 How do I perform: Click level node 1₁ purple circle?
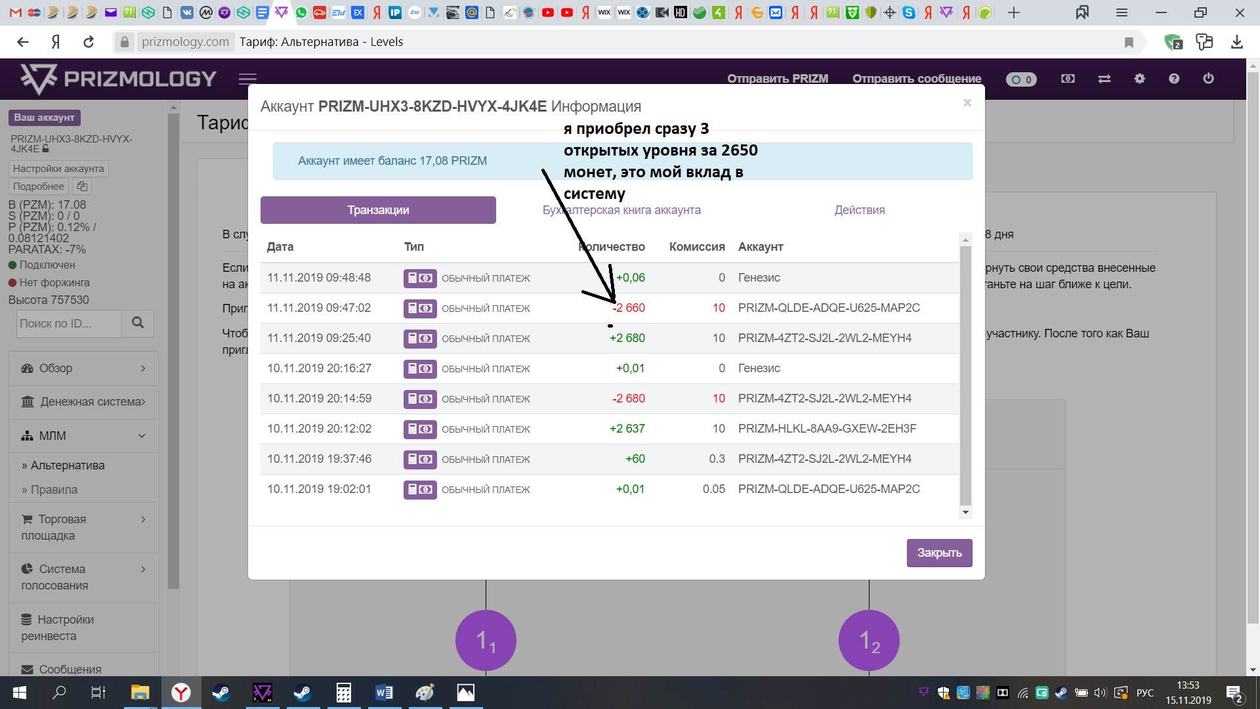click(x=486, y=640)
